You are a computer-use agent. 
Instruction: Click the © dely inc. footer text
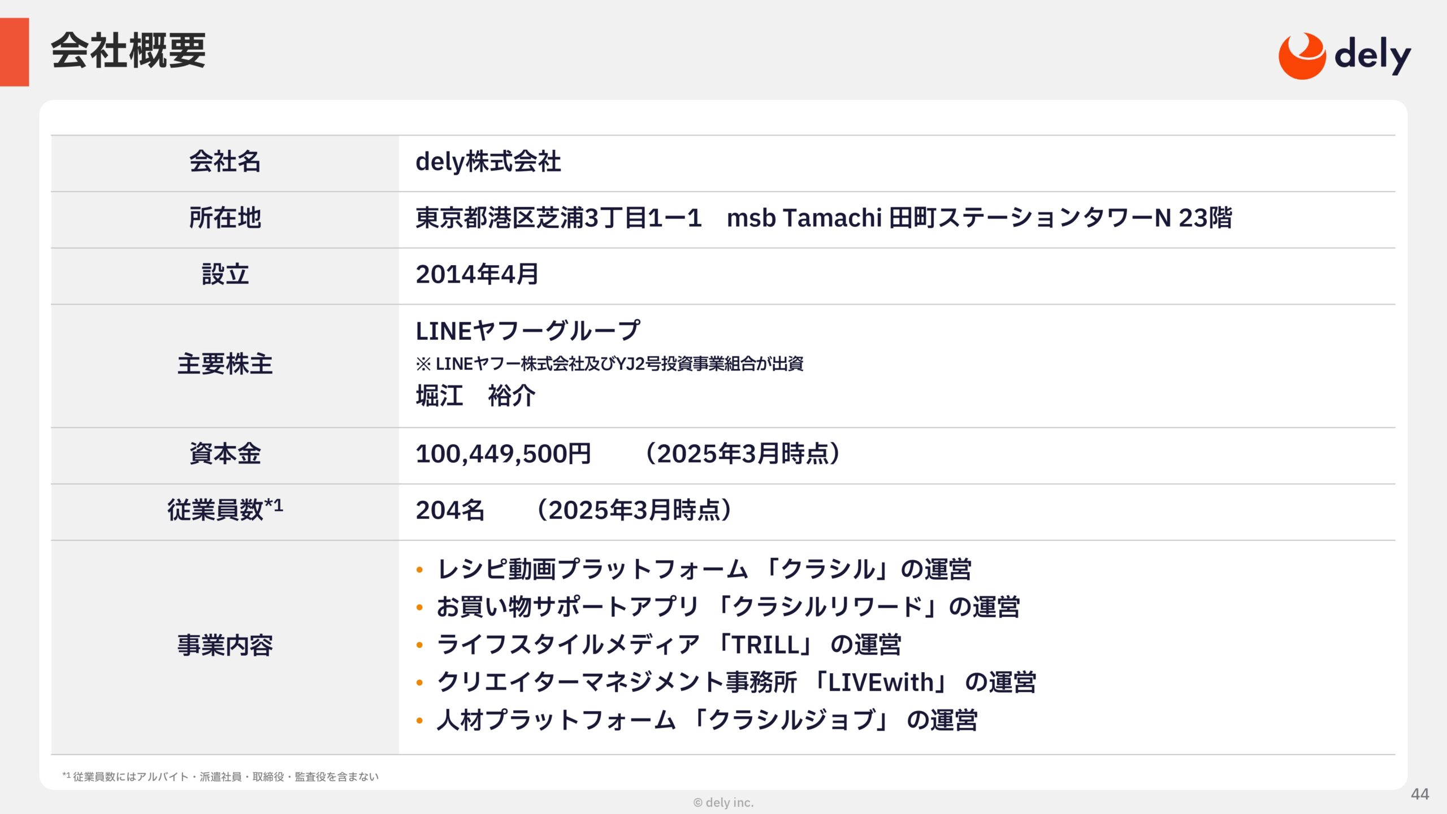click(723, 803)
